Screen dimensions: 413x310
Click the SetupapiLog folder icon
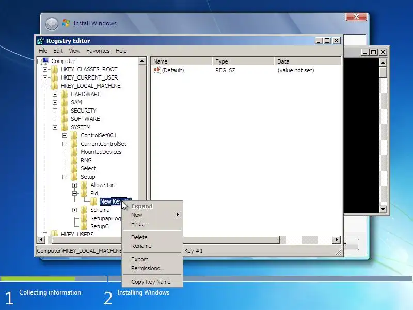point(84,218)
